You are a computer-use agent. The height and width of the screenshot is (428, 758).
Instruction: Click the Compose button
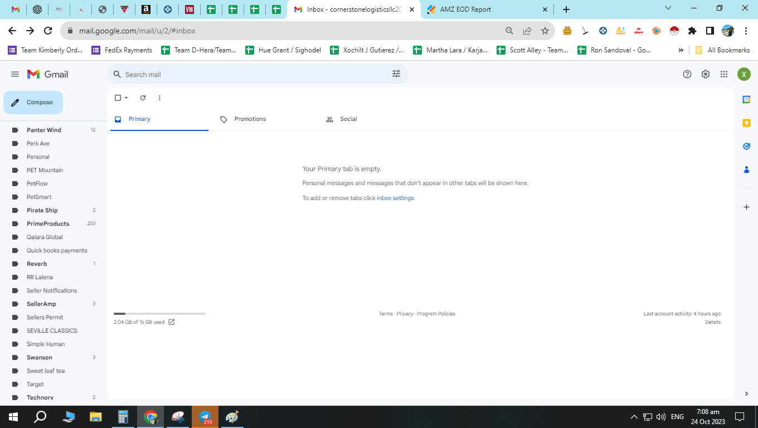pyautogui.click(x=33, y=103)
